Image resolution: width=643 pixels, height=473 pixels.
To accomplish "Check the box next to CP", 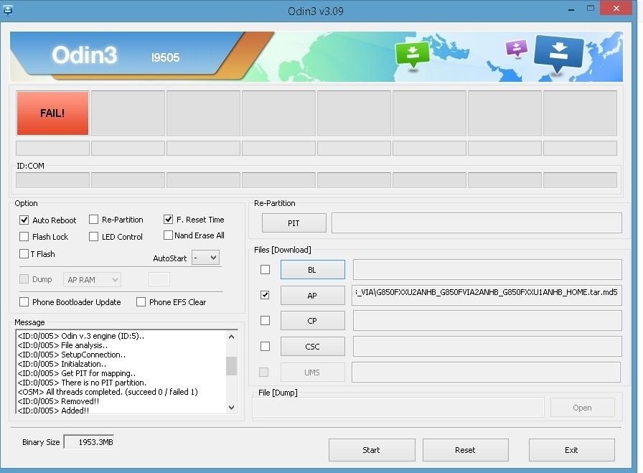I will (x=266, y=320).
